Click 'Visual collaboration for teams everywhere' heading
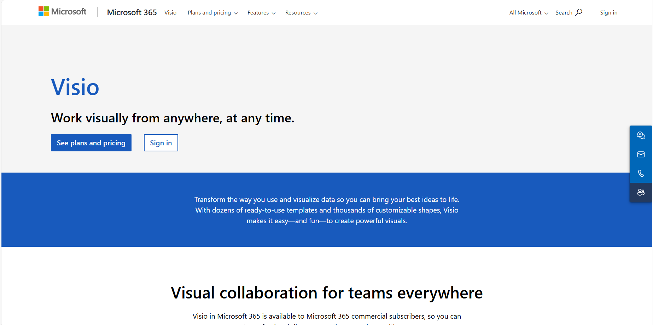This screenshot has height=325, width=653. pos(327,293)
